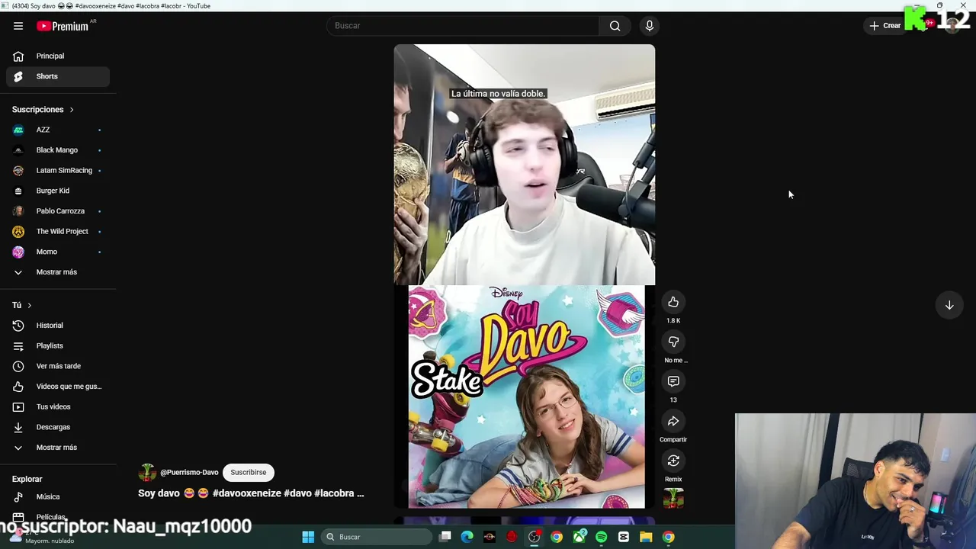Expand subscriptions with Mostrar más
976x549 pixels.
[x=58, y=272]
